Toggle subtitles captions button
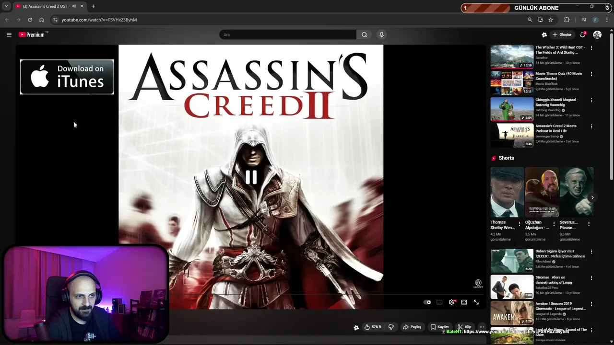This screenshot has height=345, width=614. [x=439, y=302]
